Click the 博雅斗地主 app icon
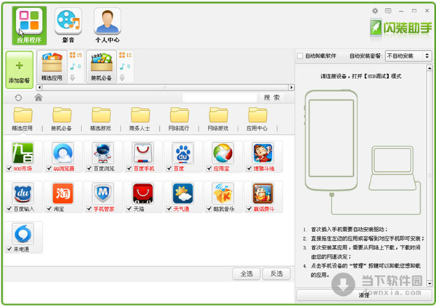 [263, 153]
